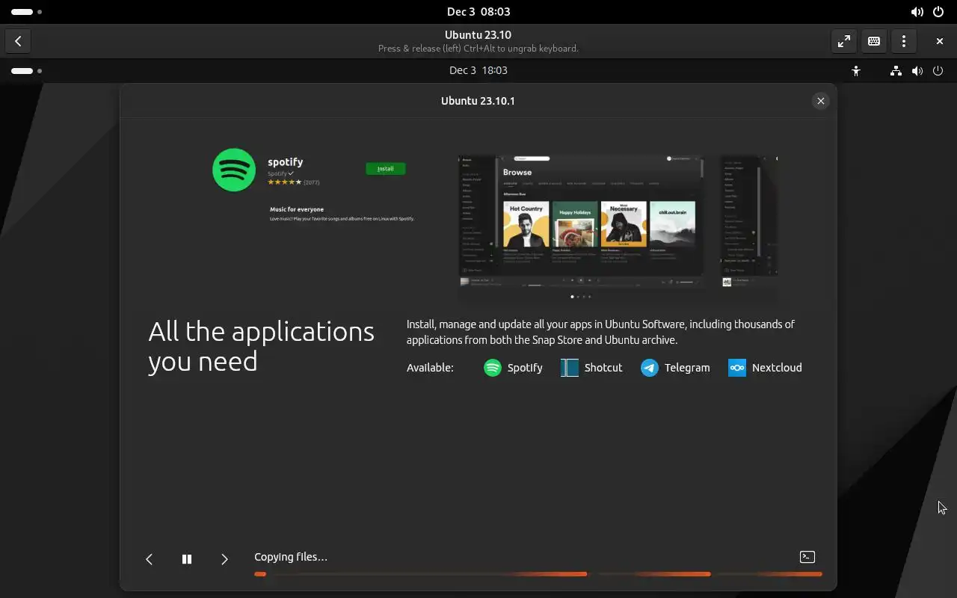This screenshot has height=598, width=957.
Task: Open host volume control in top bar
Action: pos(917,12)
